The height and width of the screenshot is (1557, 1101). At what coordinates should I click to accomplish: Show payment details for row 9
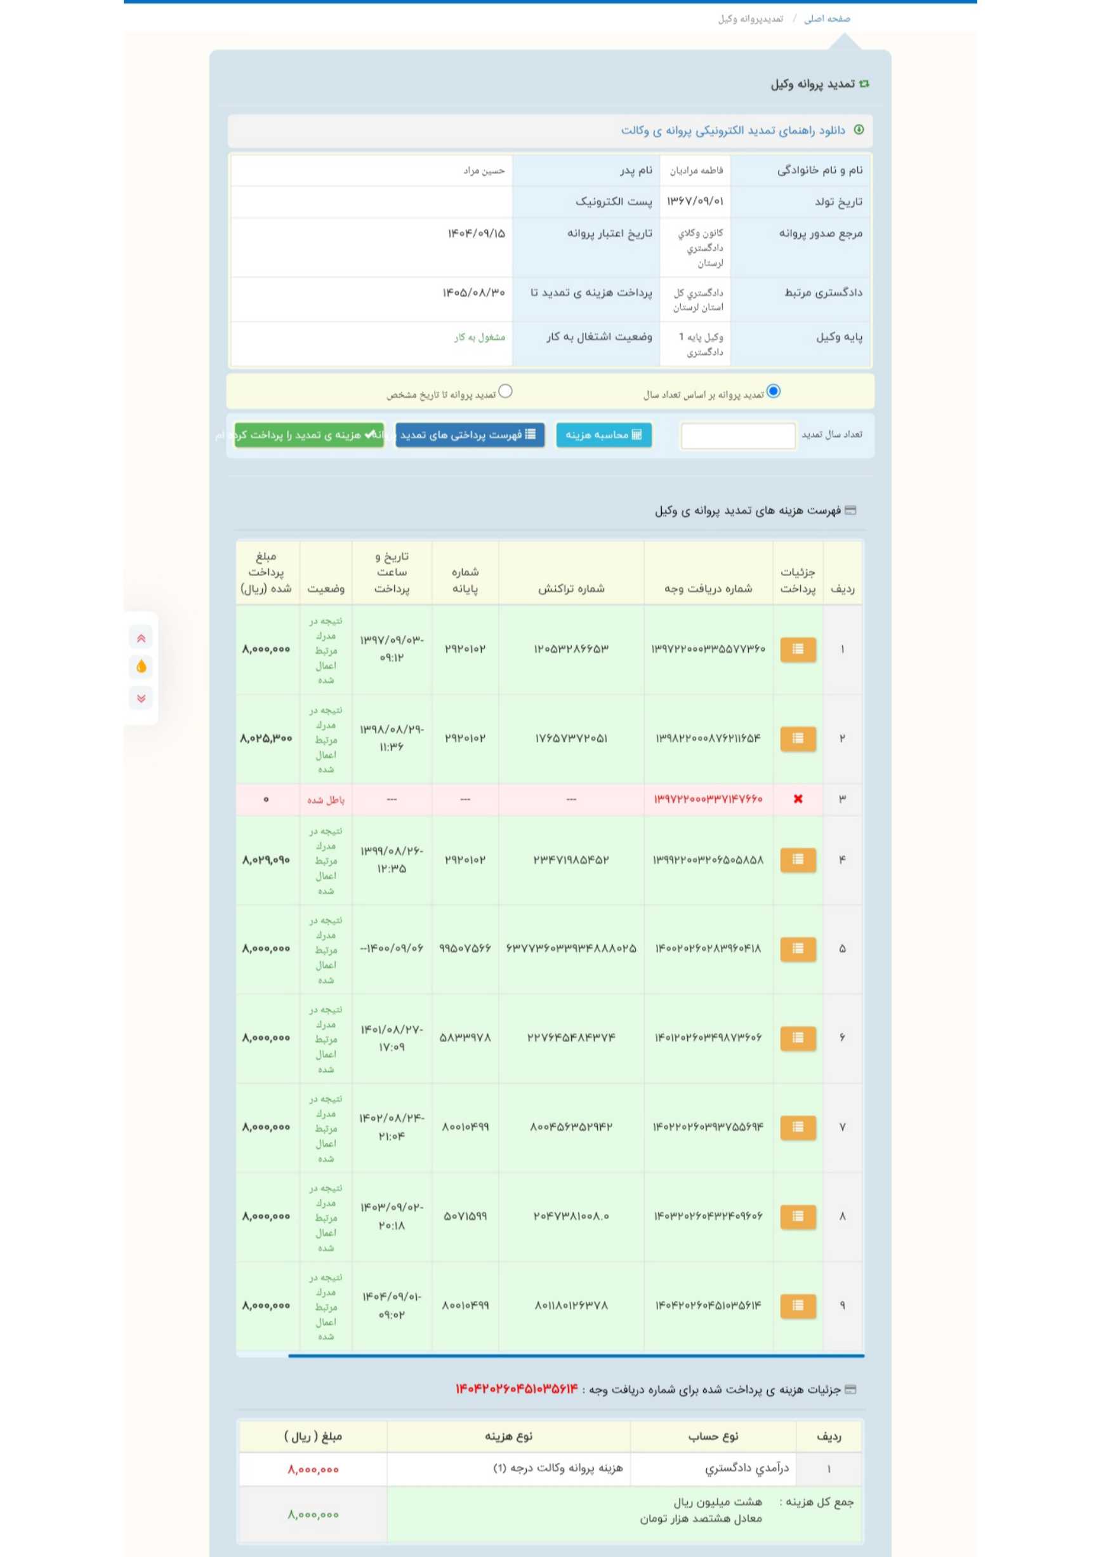tap(797, 1306)
